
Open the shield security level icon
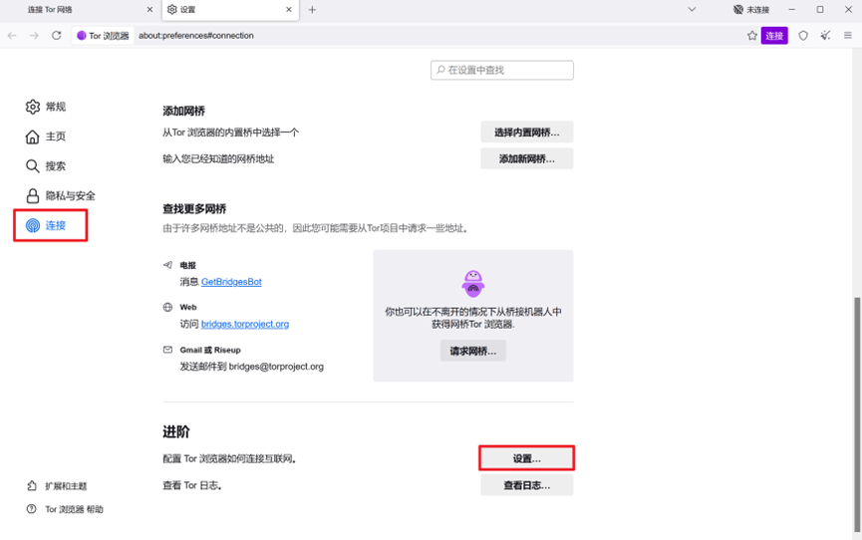(x=803, y=36)
